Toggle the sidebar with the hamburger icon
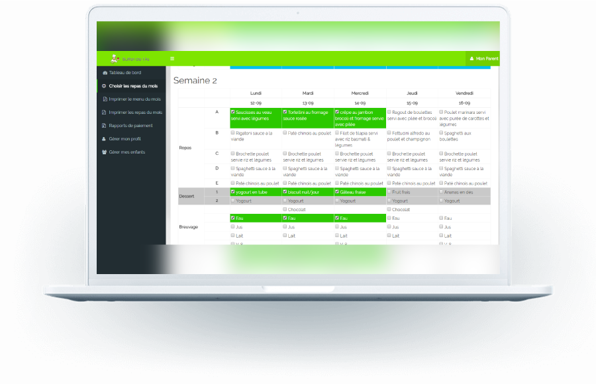 [x=172, y=59]
